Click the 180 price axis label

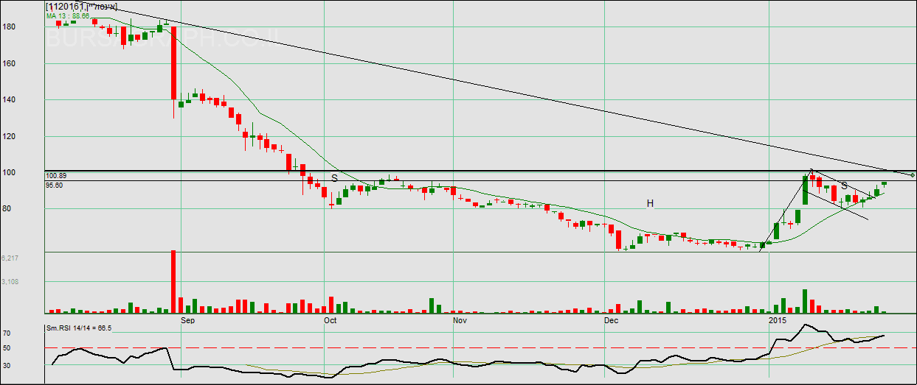click(10, 27)
